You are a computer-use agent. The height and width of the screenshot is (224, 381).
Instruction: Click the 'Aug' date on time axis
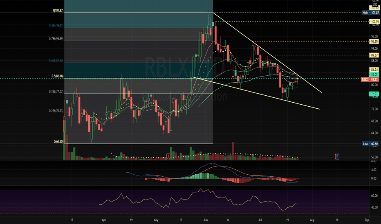click(x=312, y=220)
